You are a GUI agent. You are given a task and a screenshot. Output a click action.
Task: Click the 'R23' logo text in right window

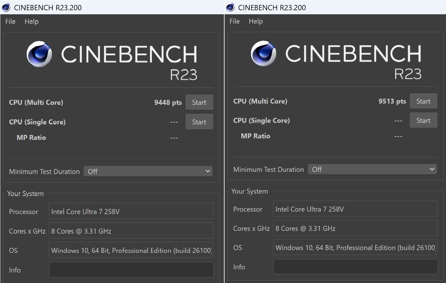click(408, 74)
